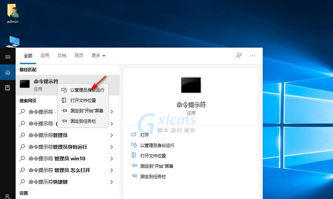
Task: Open the notebook icon in search sidebar
Action: point(7,88)
